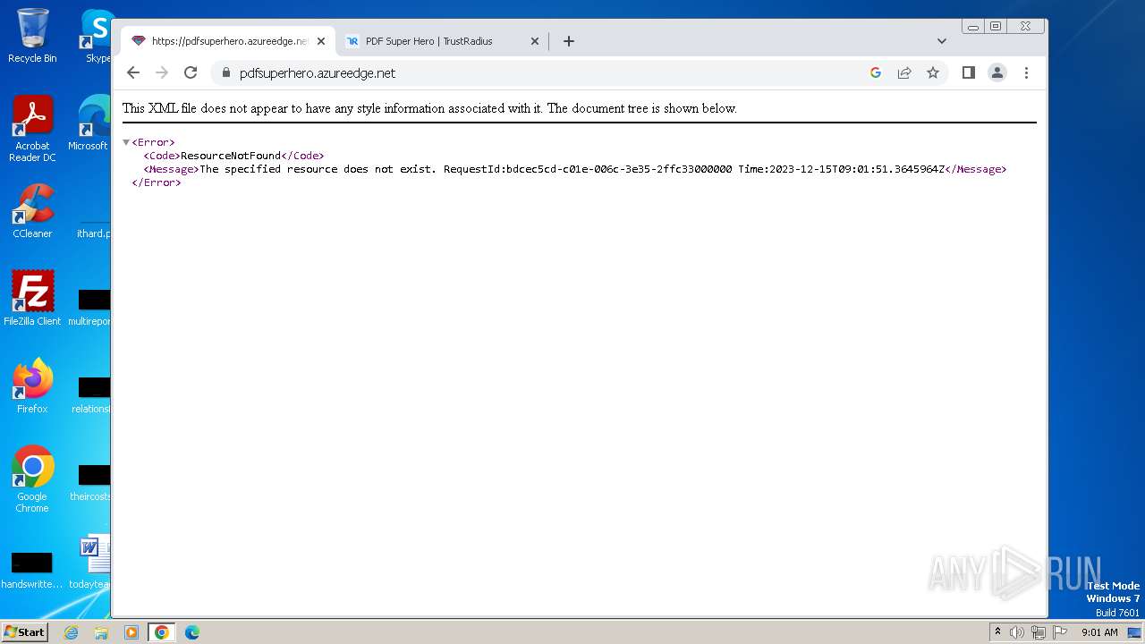Go back using the browser back arrow

[133, 72]
